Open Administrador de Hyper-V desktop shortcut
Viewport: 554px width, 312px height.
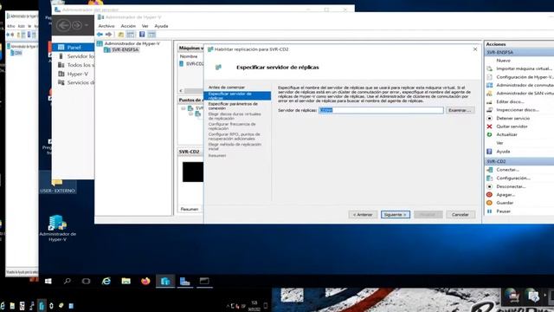tap(57, 229)
